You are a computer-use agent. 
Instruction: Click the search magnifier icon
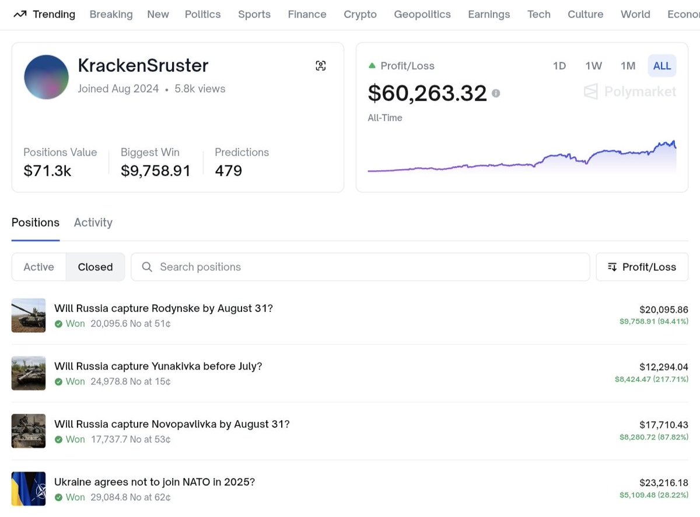[148, 267]
